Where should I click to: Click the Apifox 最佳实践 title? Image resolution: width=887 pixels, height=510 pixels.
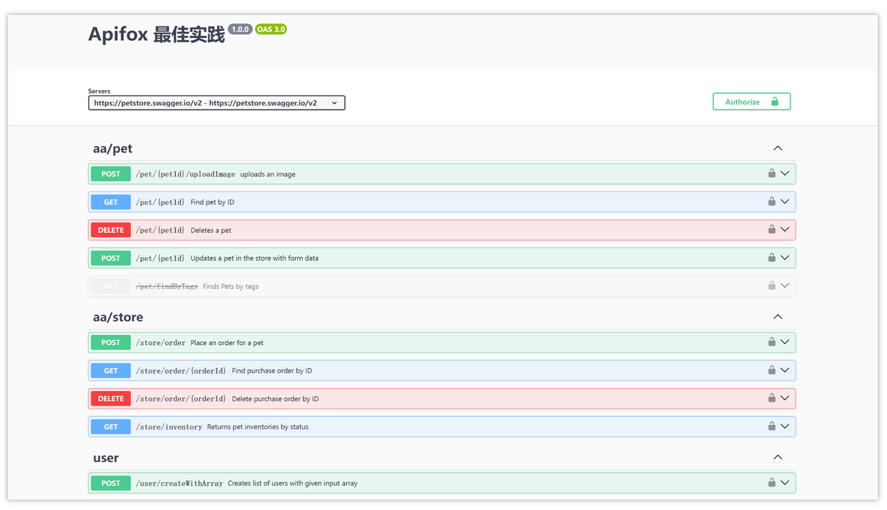tap(157, 34)
